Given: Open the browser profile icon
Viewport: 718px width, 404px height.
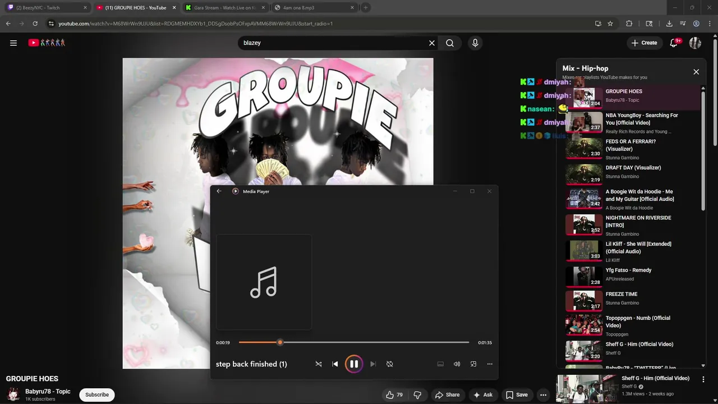Looking at the screenshot, I should point(696,24).
